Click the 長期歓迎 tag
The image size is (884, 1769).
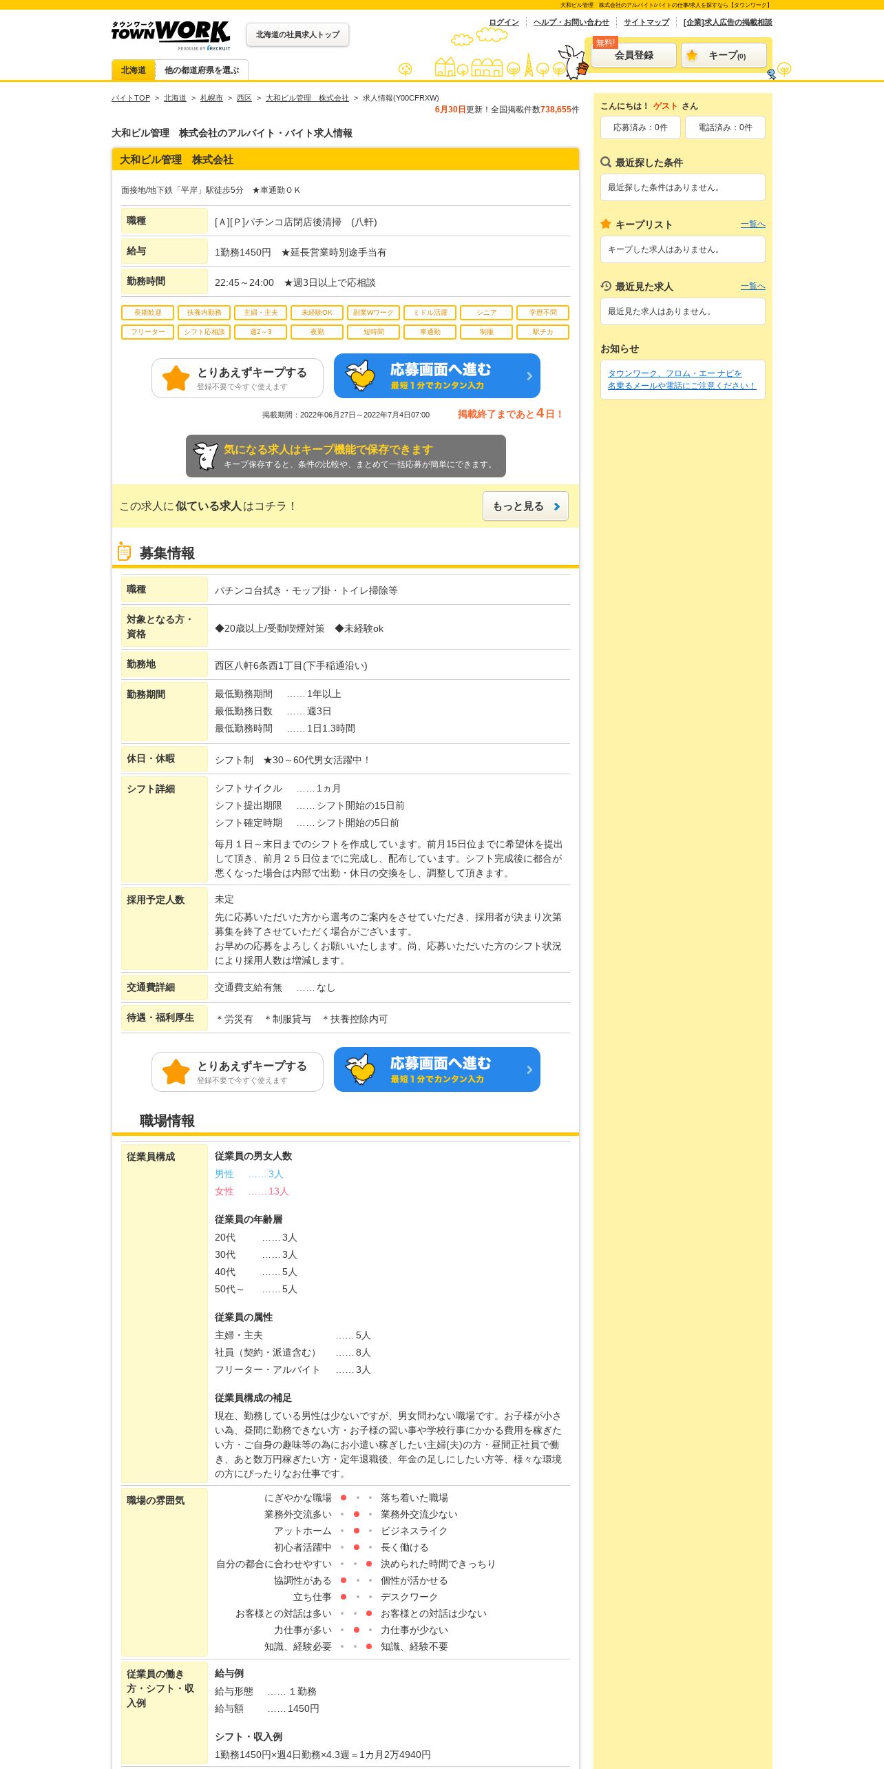pos(148,313)
